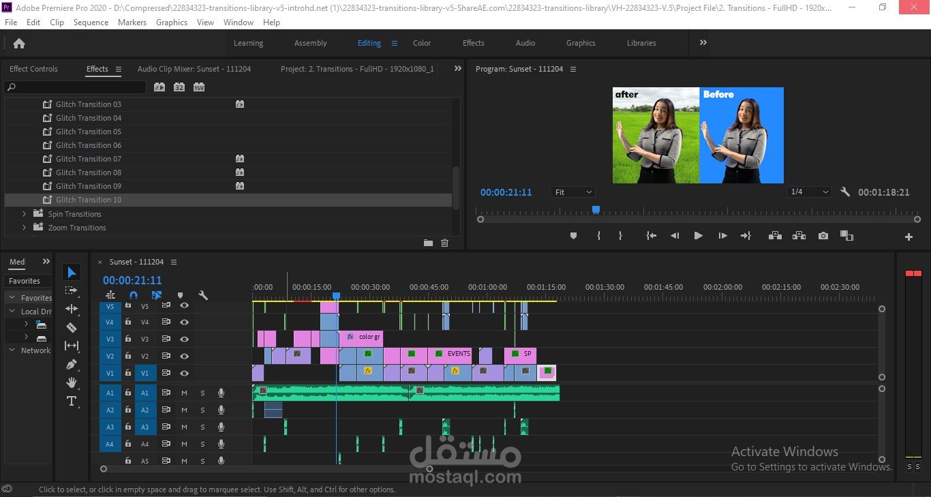Image resolution: width=931 pixels, height=497 pixels.
Task: Switch to the Audio Clip Mixer tab
Action: pos(194,69)
